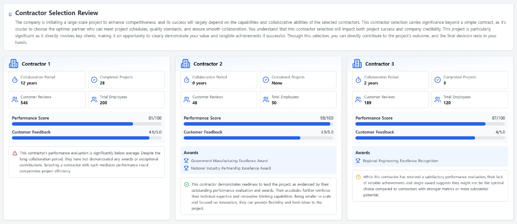This screenshot has width=517, height=224.
Task: Click Contractor 2's Completed Projects checkmark icon
Action: click(x=266, y=80)
